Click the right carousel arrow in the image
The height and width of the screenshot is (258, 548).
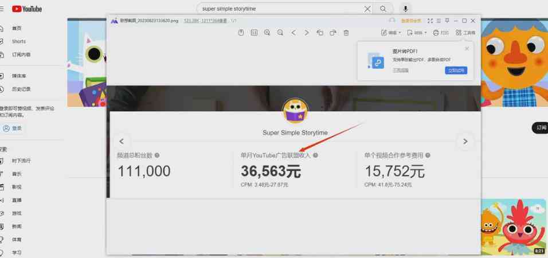click(465, 141)
